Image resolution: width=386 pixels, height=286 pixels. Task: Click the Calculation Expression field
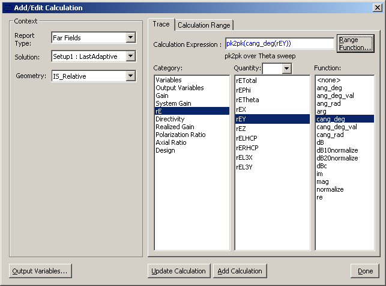[280, 44]
